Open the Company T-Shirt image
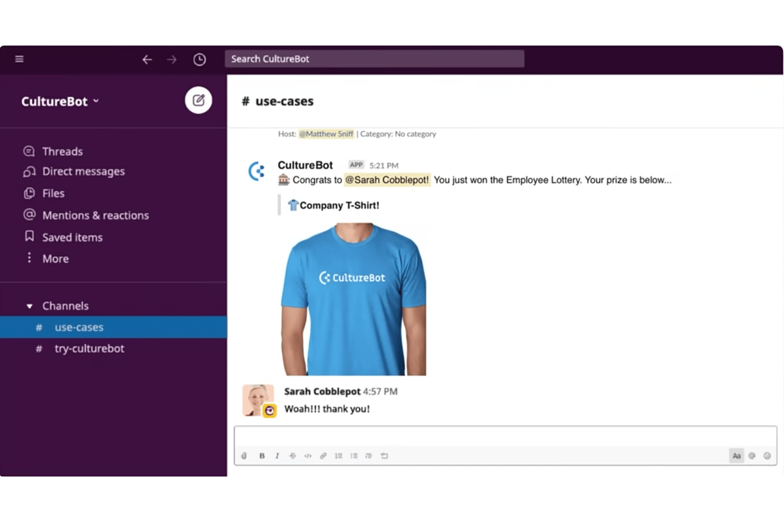Screen dimensions: 784x522 coord(353,299)
